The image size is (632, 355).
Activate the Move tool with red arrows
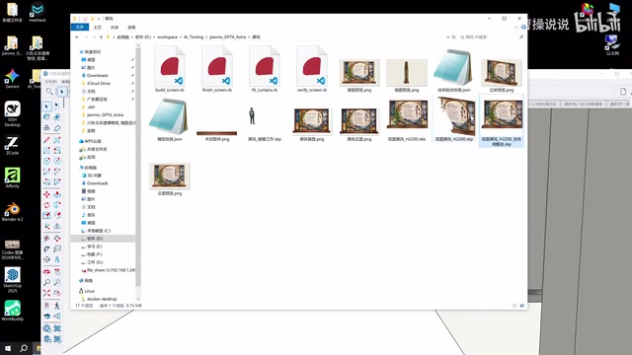pos(46,194)
